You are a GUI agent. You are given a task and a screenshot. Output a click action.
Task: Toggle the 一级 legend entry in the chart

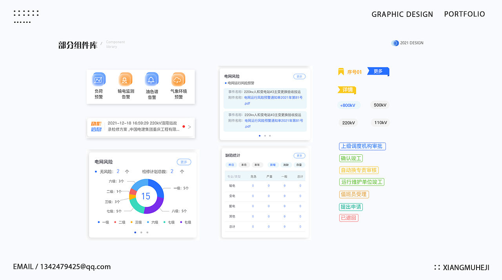coord(104,222)
